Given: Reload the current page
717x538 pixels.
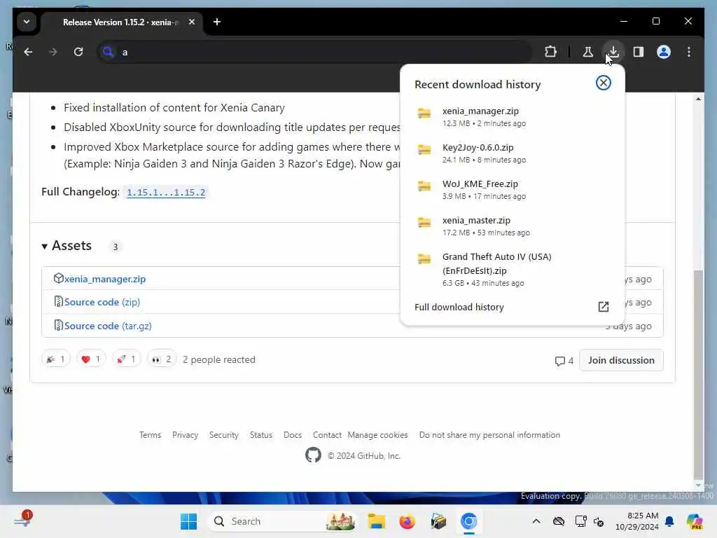Looking at the screenshot, I should 78,52.
